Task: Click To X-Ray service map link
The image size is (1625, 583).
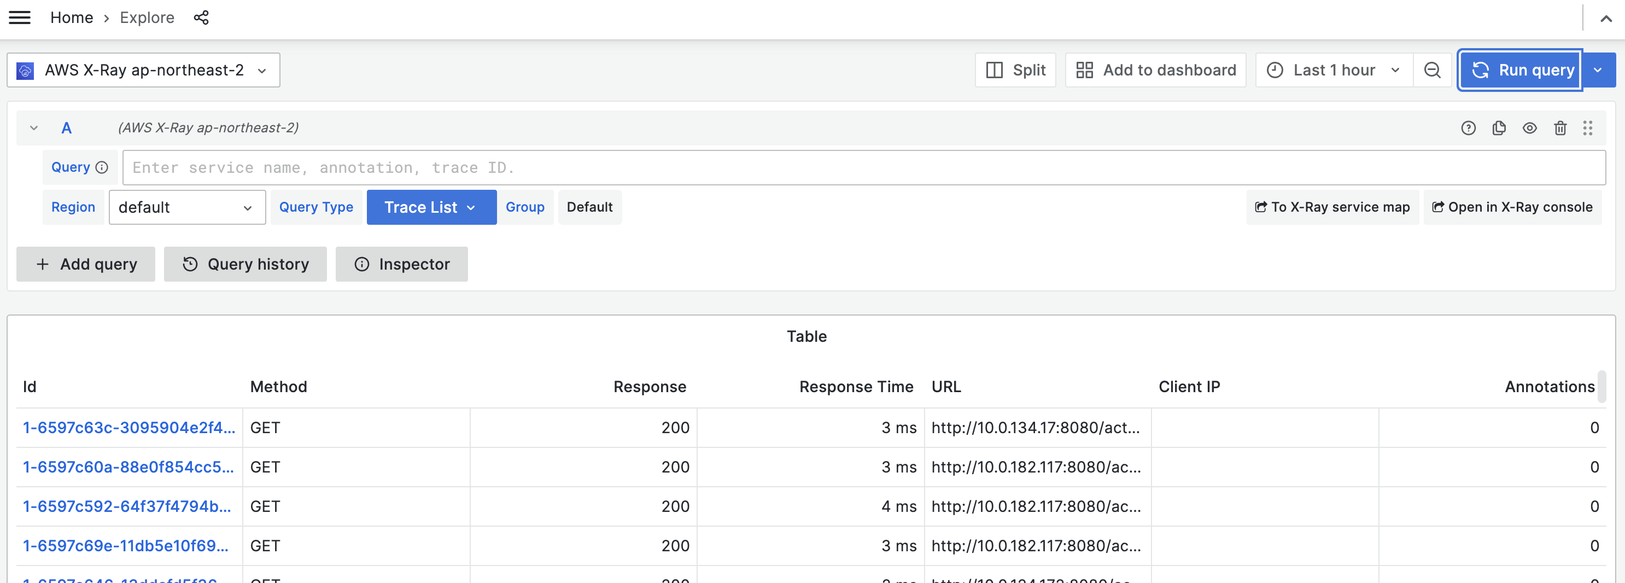Action: tap(1332, 208)
